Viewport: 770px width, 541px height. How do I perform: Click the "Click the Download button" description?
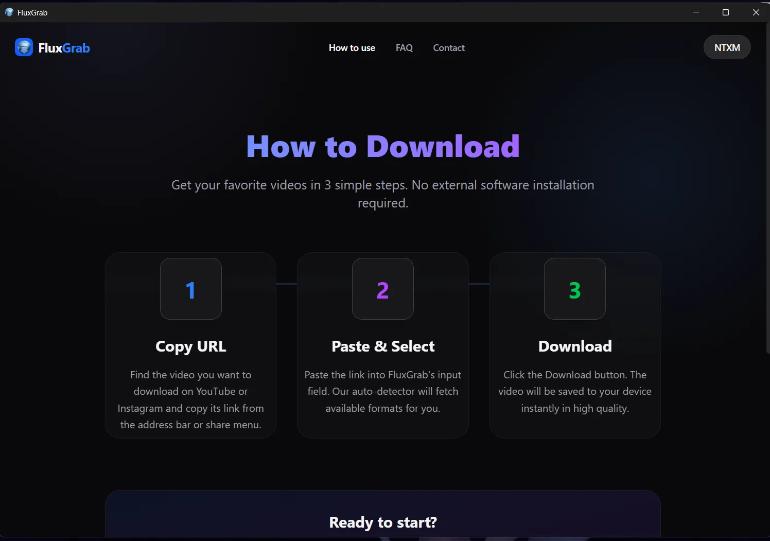[x=575, y=392]
